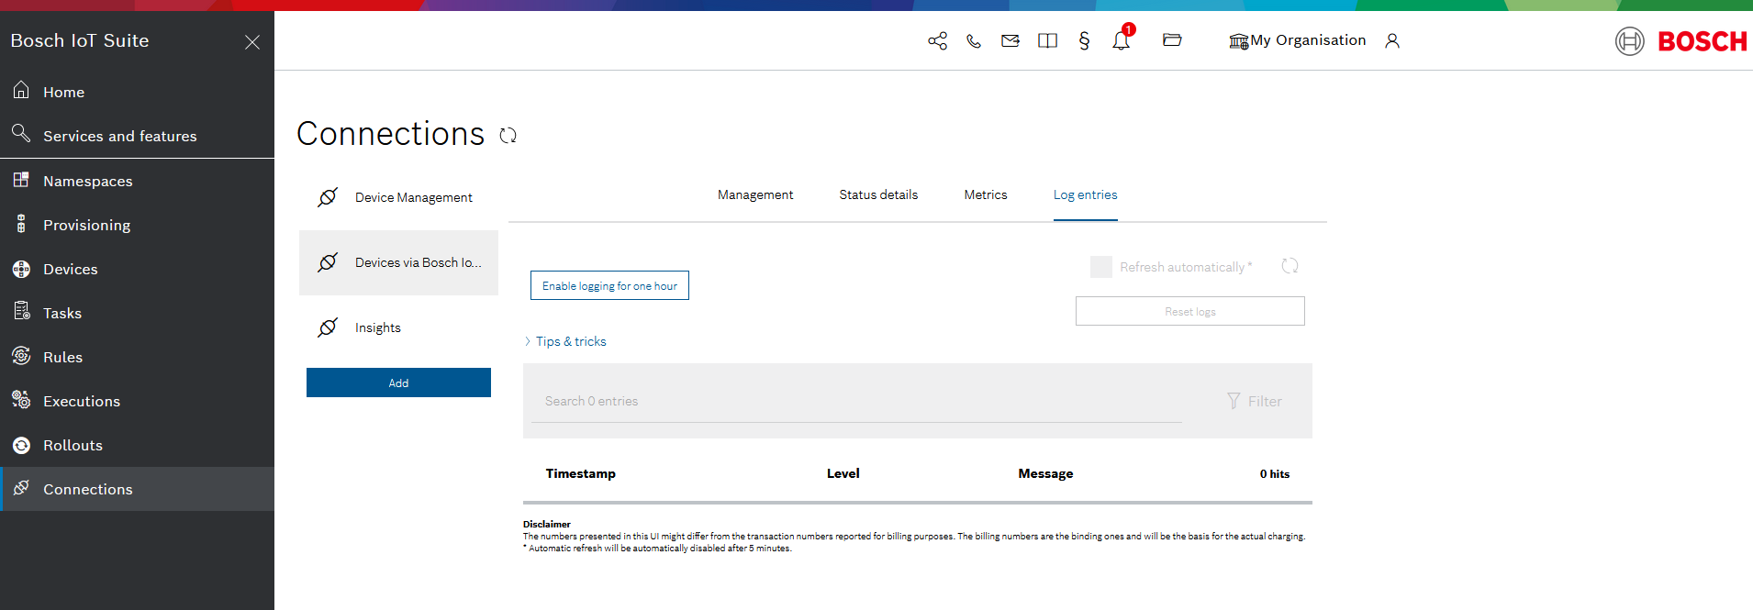Screen dimensions: 1753x610
Task: Open Services and features menu item
Action: [137, 136]
